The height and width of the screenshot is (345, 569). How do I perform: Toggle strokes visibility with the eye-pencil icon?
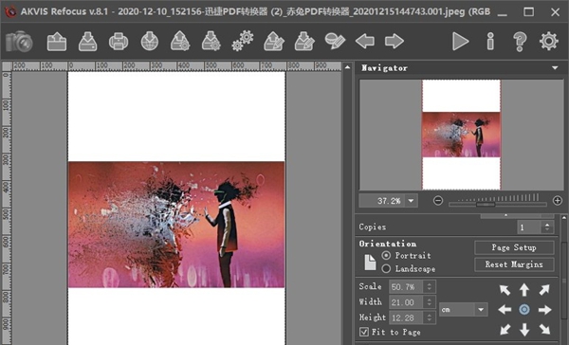coord(335,41)
